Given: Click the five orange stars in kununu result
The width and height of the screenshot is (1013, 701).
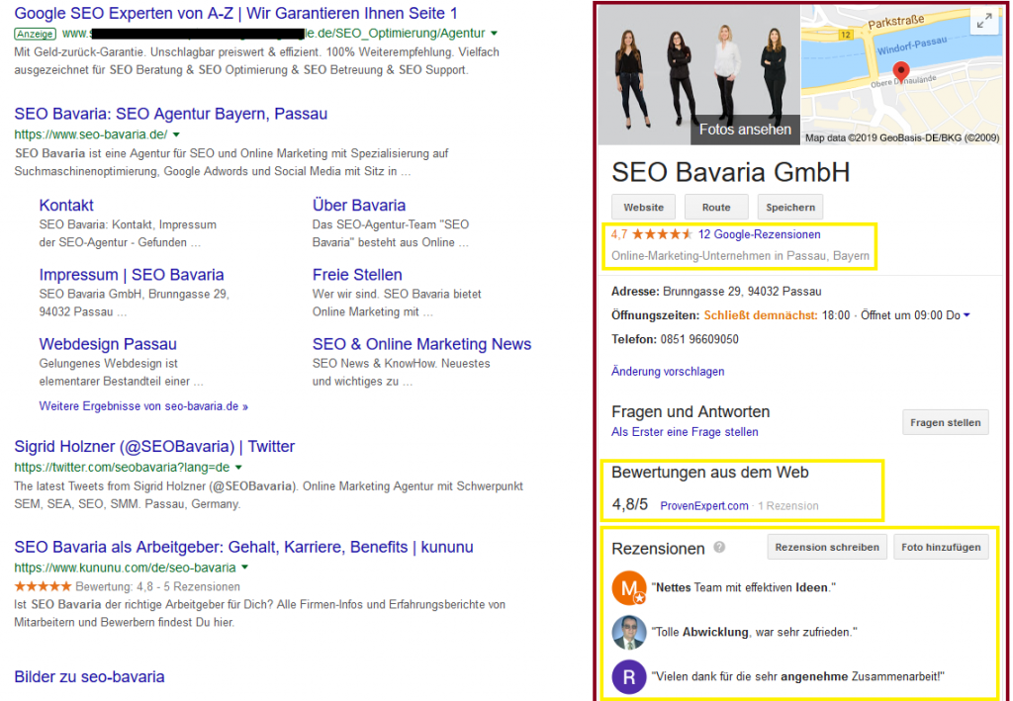Looking at the screenshot, I should (43, 586).
